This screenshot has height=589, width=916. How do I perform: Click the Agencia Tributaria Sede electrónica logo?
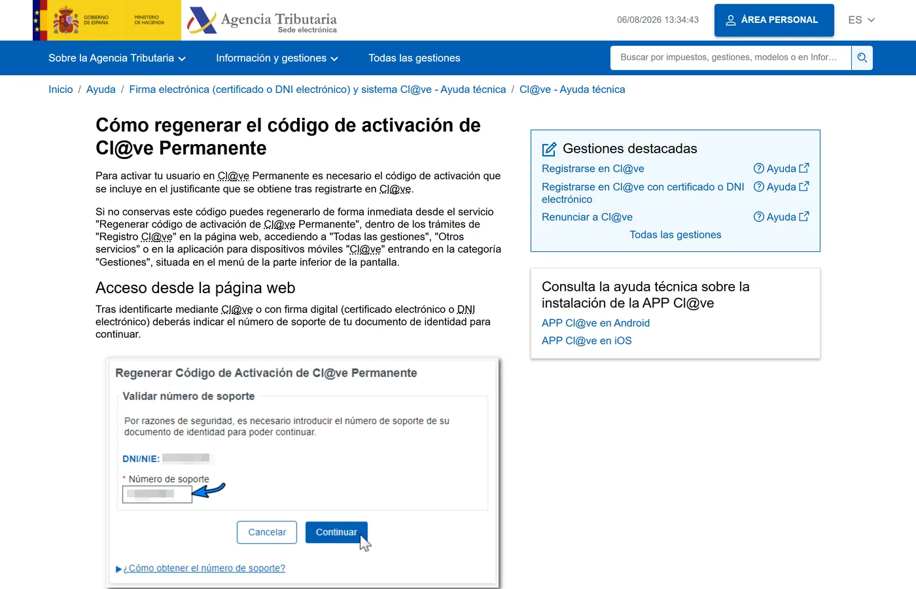262,21
